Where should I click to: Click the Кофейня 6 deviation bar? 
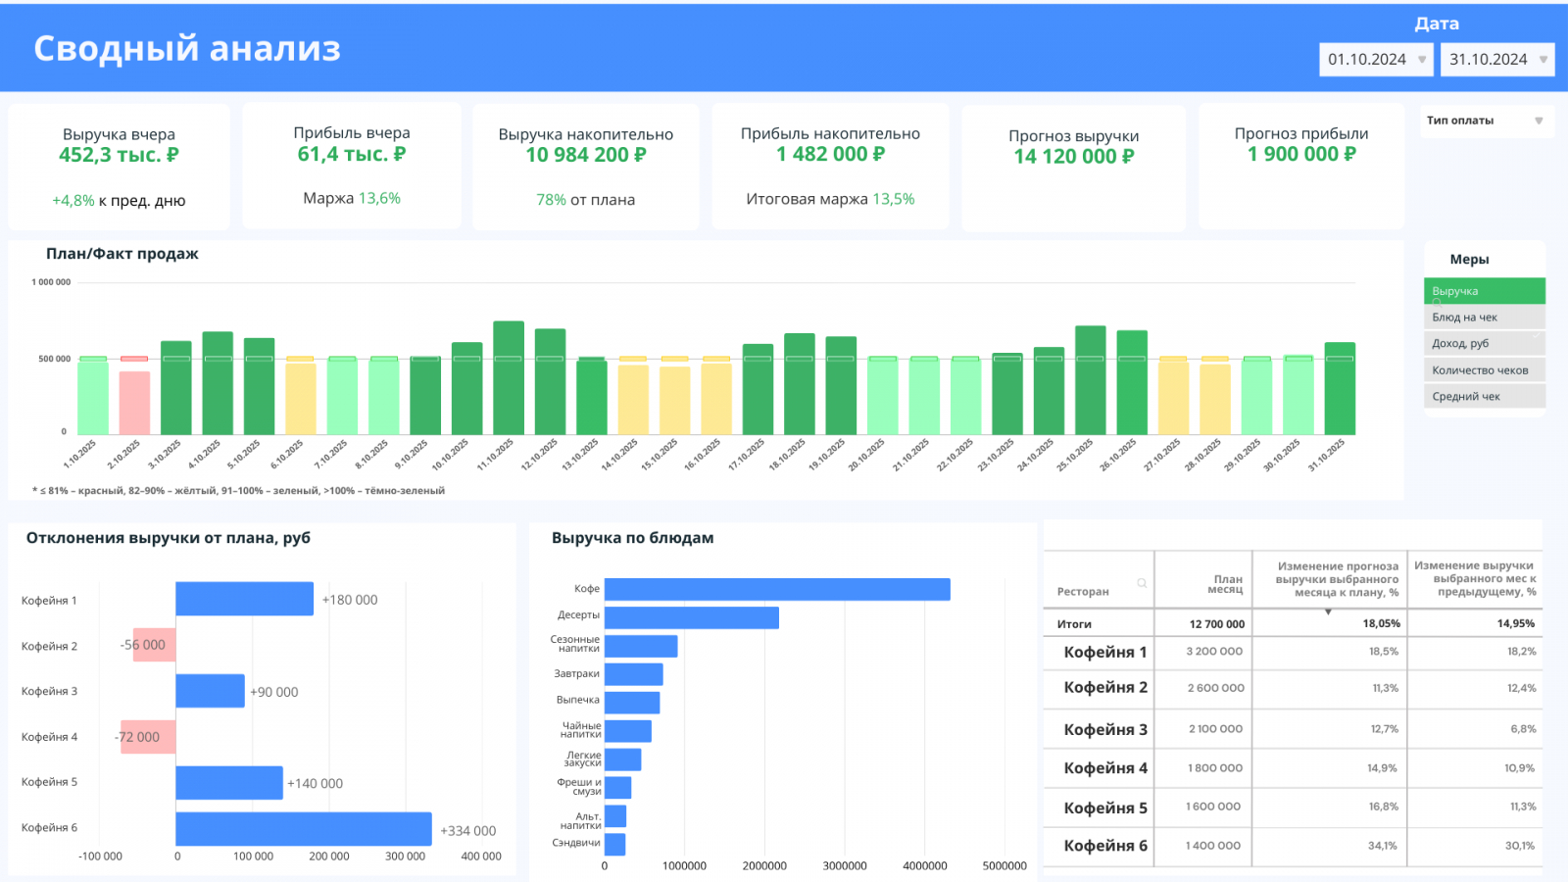click(304, 829)
